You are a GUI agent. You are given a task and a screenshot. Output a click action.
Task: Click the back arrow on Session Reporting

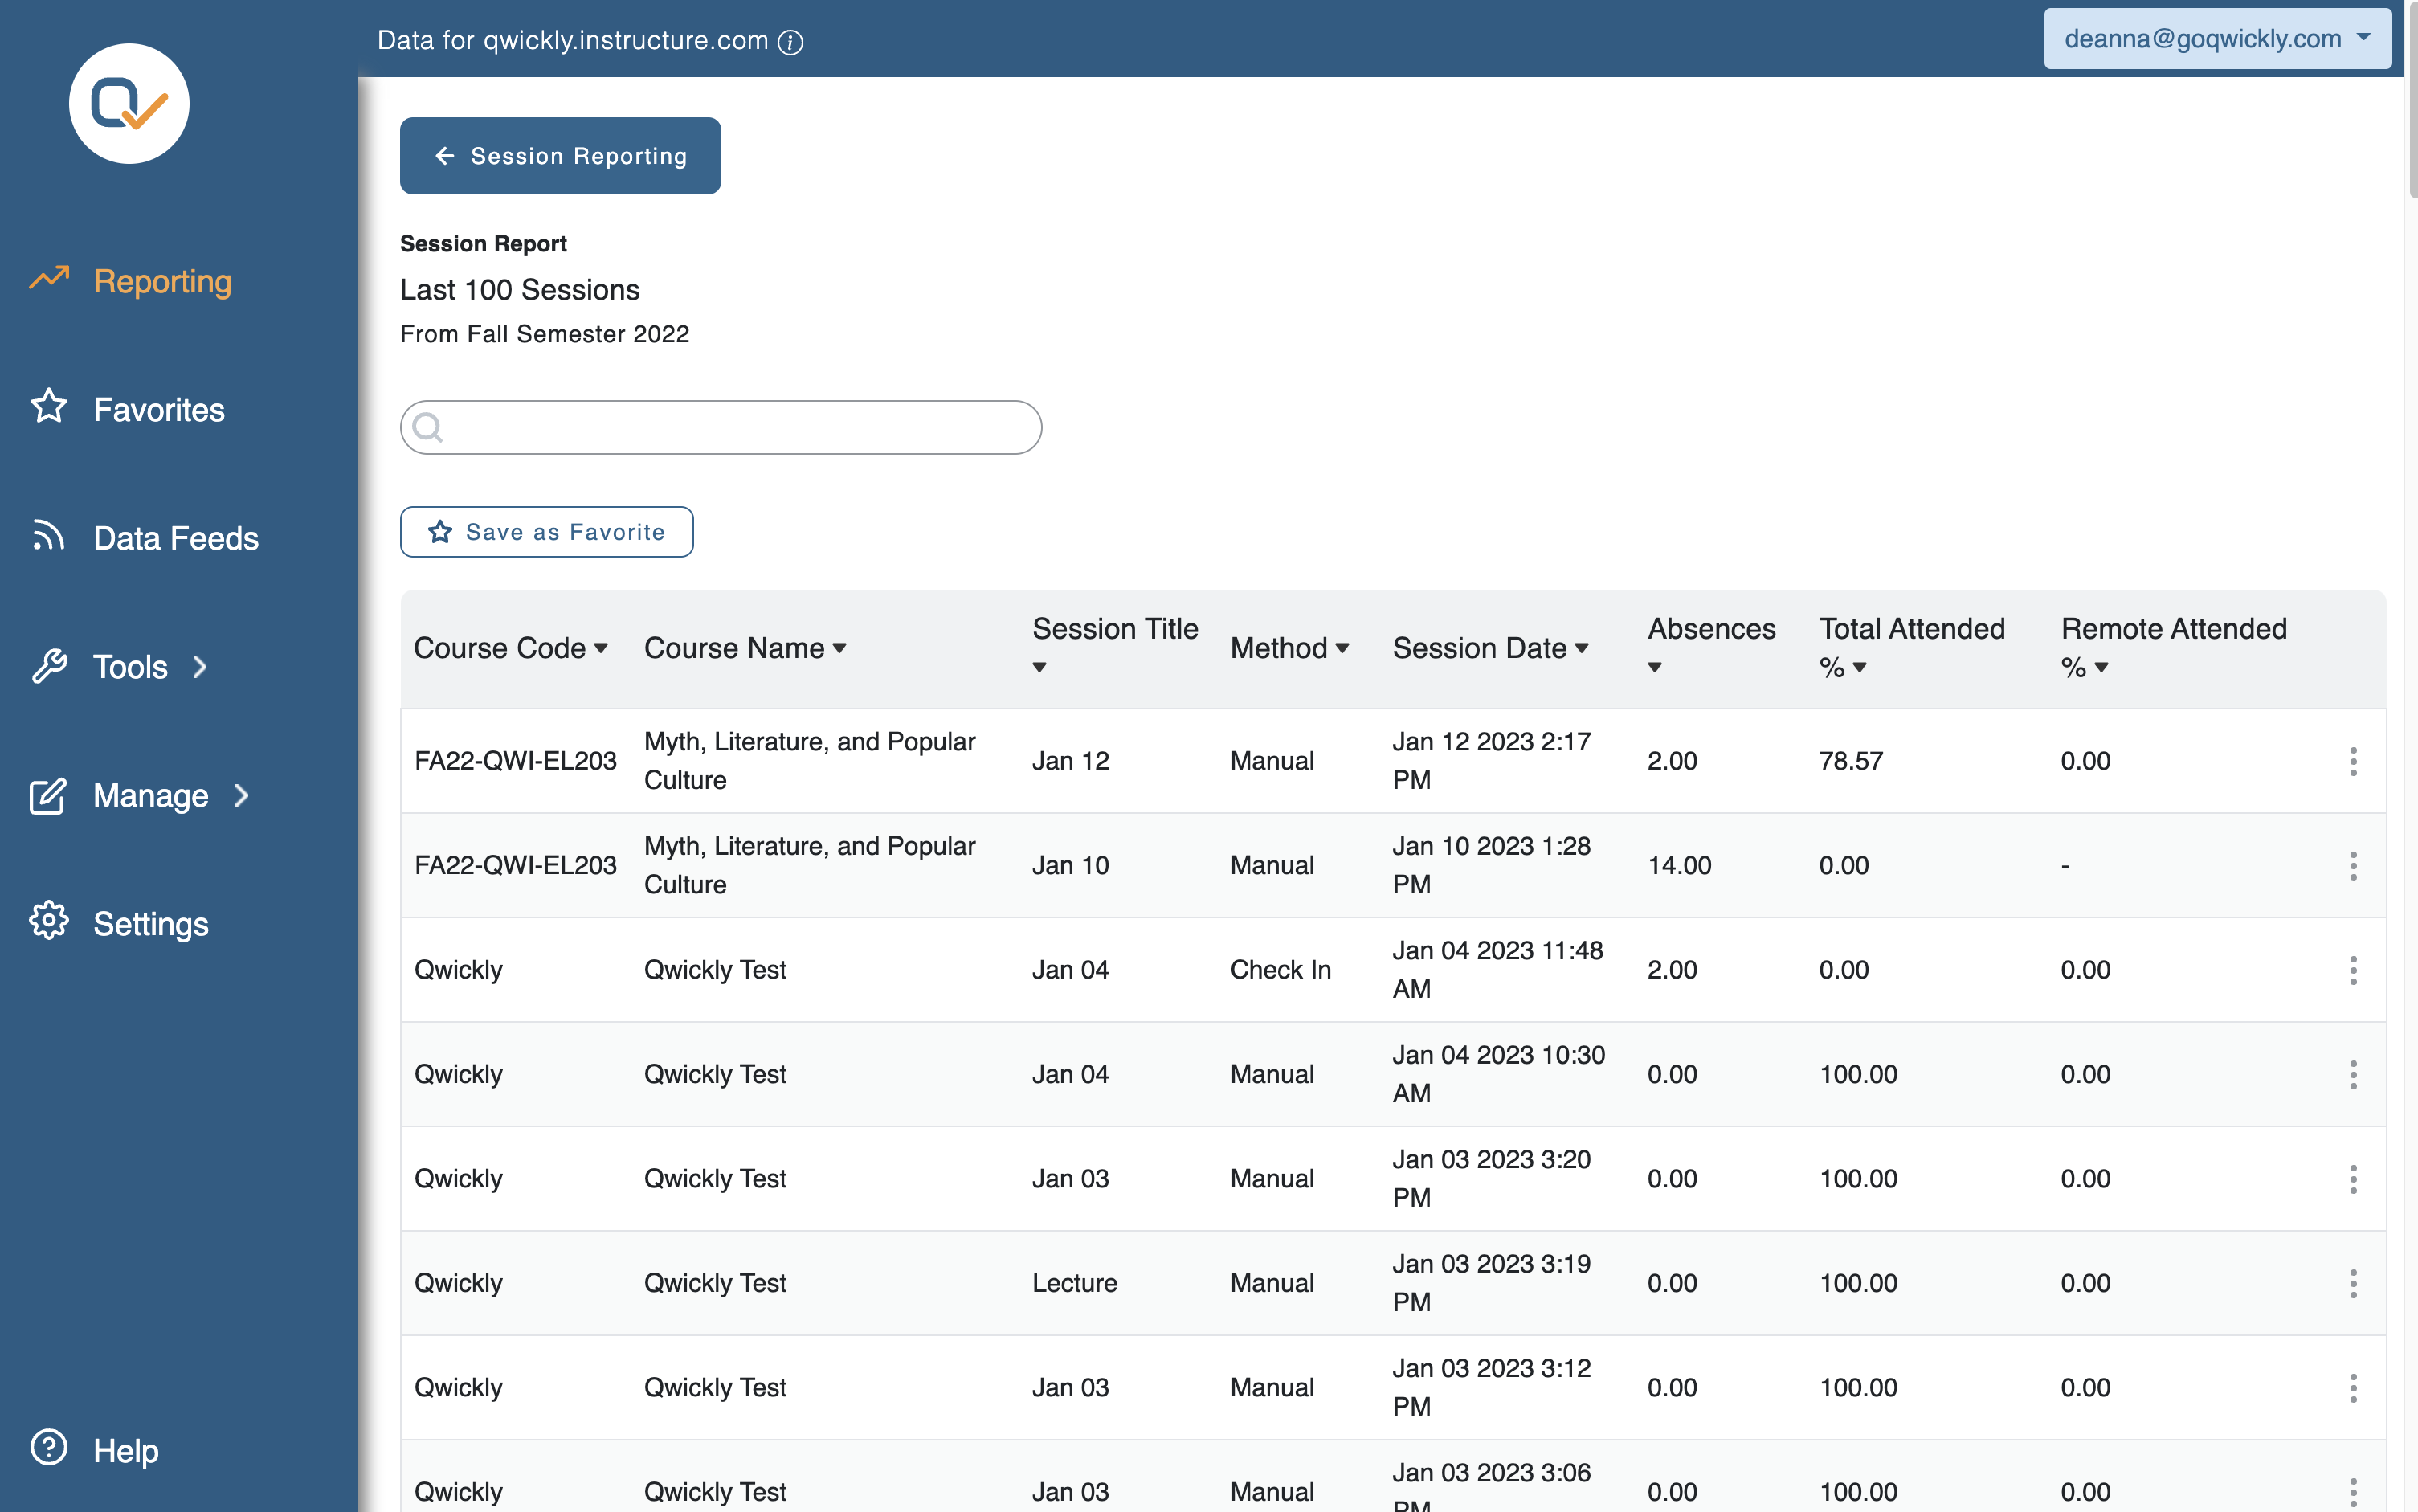[445, 156]
